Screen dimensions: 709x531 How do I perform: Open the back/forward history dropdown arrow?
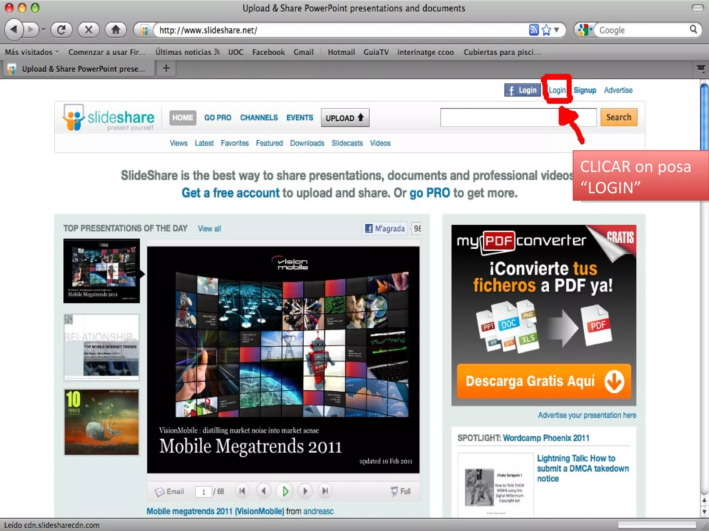(x=43, y=30)
